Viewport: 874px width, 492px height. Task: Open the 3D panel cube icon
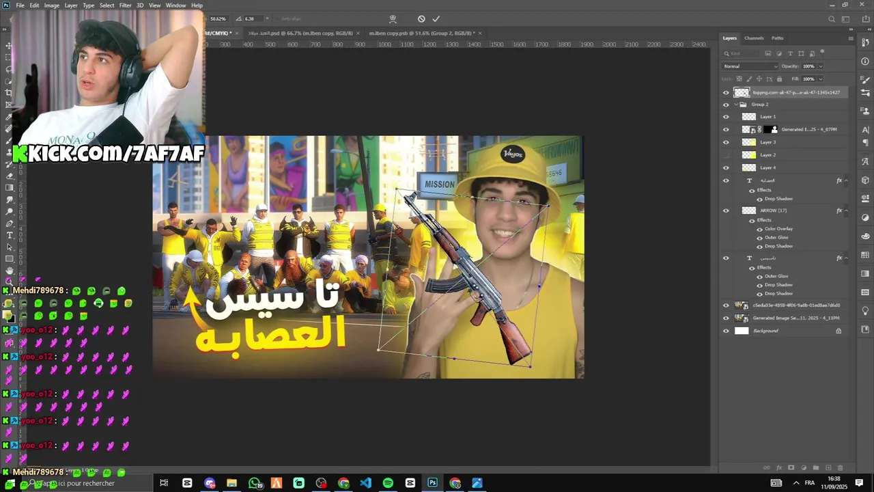865,180
